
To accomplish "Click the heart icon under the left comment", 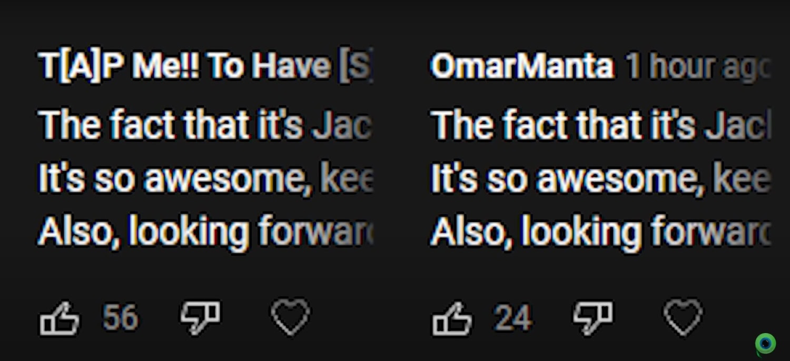I will click(291, 316).
